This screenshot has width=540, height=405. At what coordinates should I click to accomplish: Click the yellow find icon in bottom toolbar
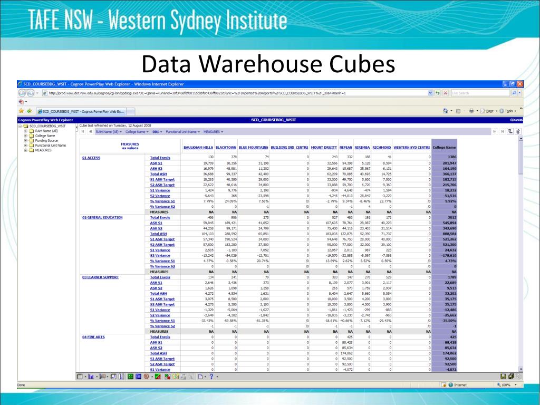pos(176,377)
